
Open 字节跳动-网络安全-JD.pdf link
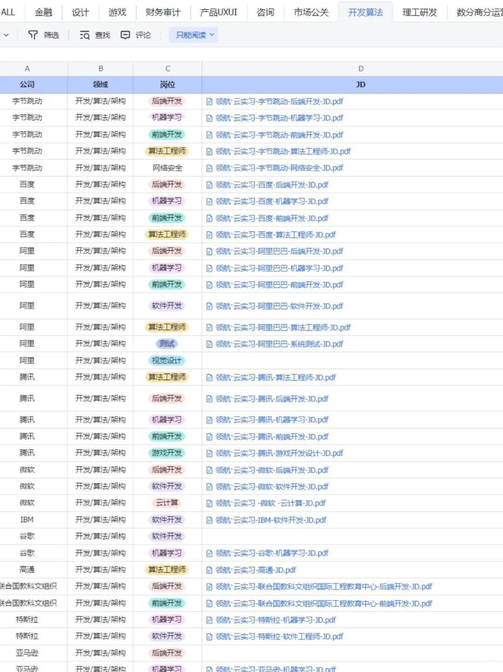pos(279,168)
